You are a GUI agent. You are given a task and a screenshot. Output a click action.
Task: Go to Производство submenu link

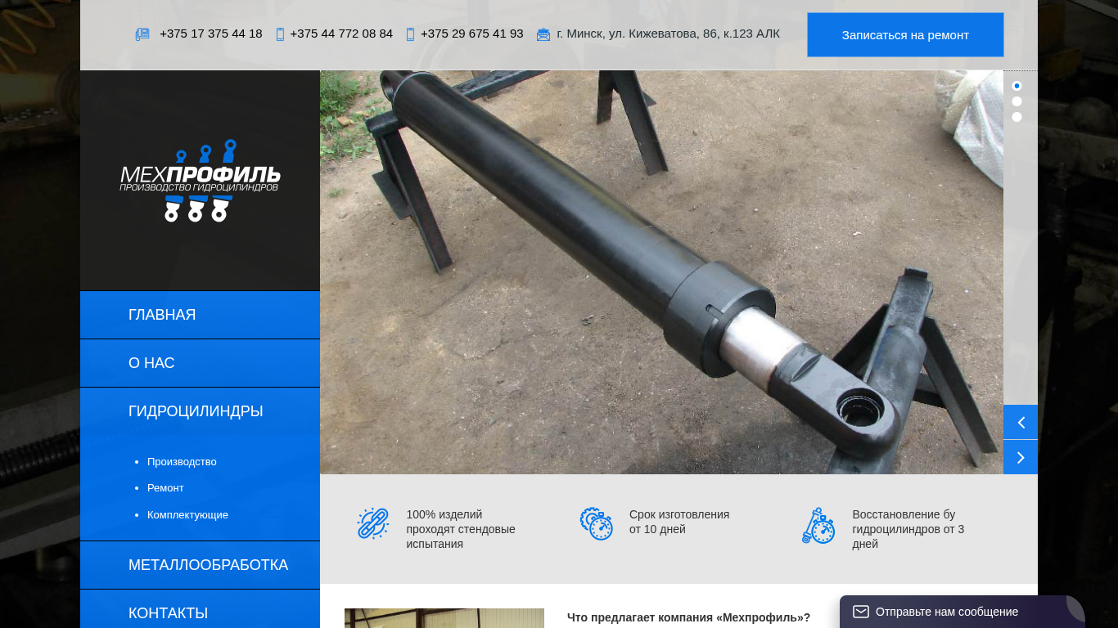182,462
